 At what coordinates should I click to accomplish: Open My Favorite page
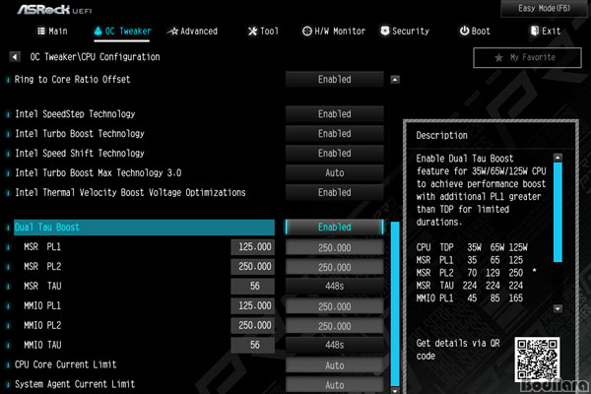527,58
